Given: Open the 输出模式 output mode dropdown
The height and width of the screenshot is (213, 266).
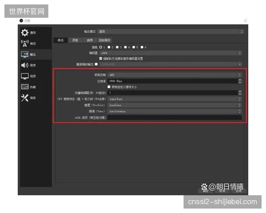Looking at the screenshot, I should click(x=171, y=32).
